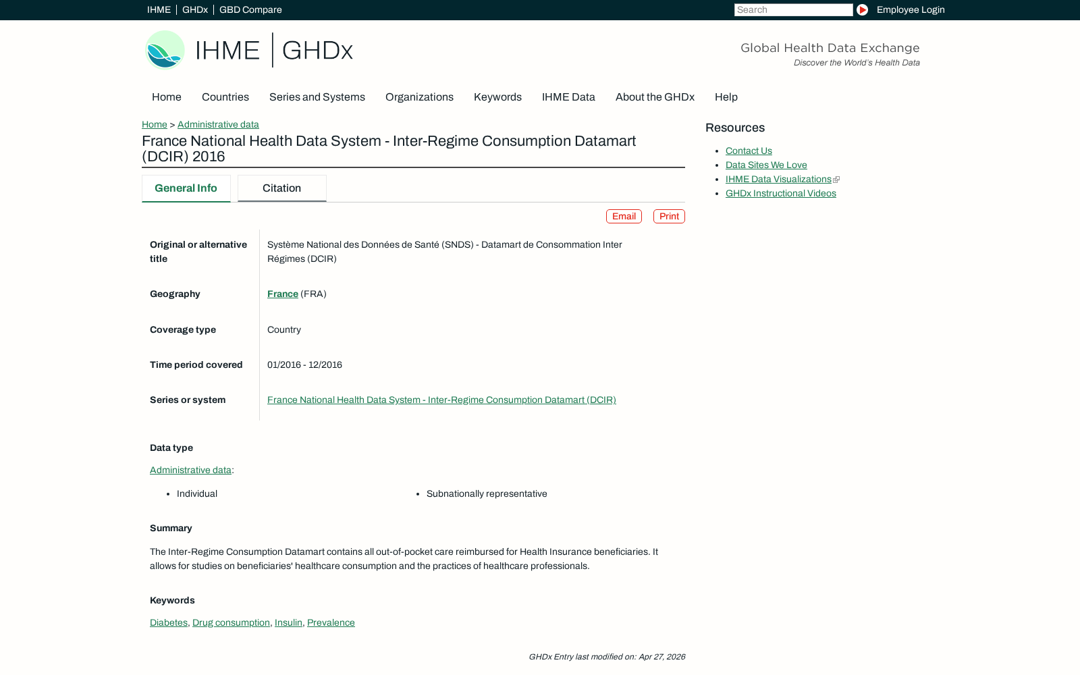This screenshot has width=1080, height=675.
Task: Open the France geography link
Action: (x=283, y=294)
